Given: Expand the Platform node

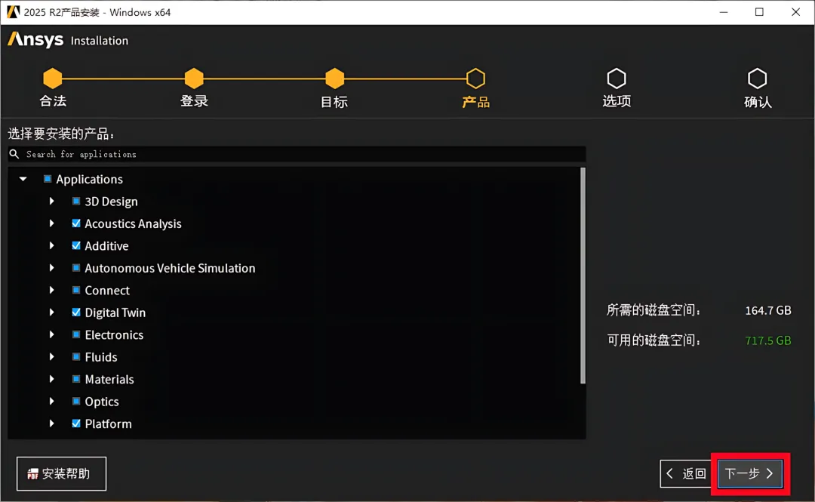Looking at the screenshot, I should 51,423.
